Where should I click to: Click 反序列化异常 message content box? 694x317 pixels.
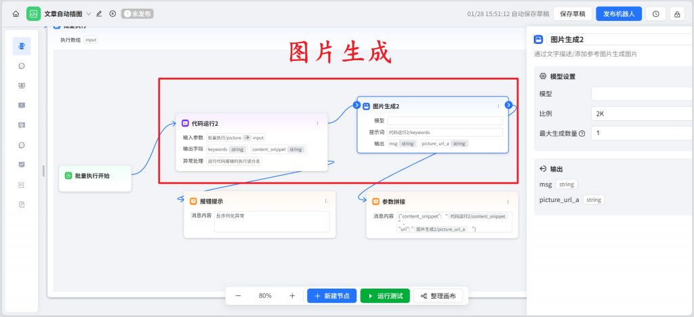coord(272,222)
